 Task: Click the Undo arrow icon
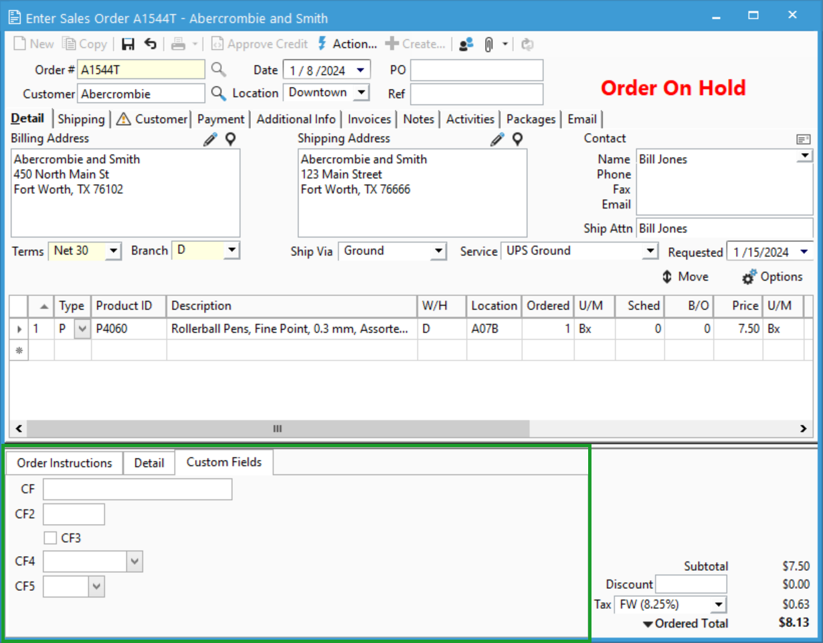tap(151, 44)
